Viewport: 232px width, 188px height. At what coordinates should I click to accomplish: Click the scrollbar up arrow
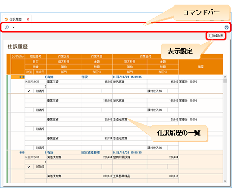tap(225, 77)
